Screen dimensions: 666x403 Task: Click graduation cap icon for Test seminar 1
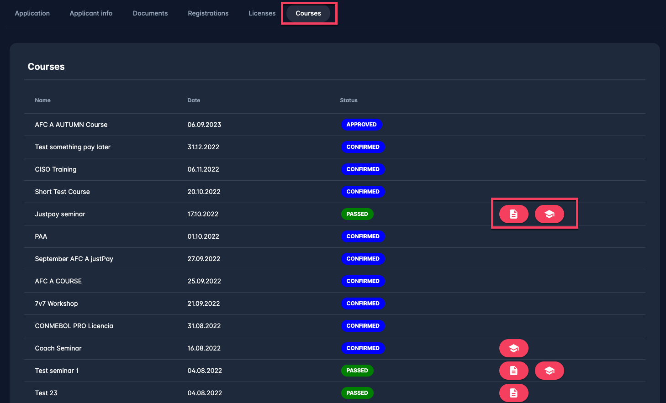[x=549, y=371]
